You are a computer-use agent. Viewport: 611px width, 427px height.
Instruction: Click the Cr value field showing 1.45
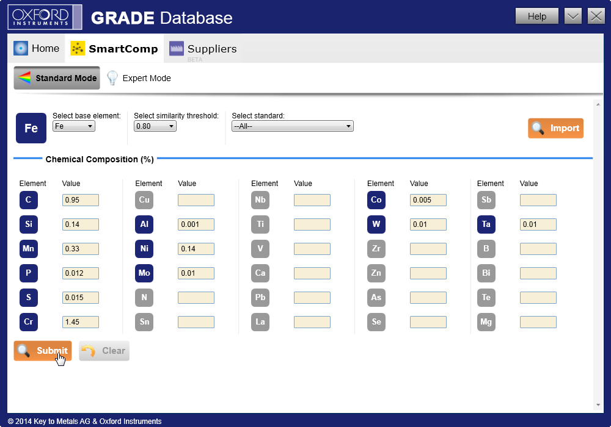81,322
